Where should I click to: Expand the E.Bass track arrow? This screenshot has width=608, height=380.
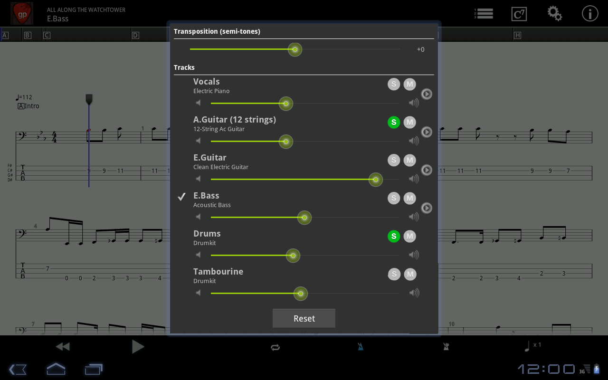coord(427,208)
